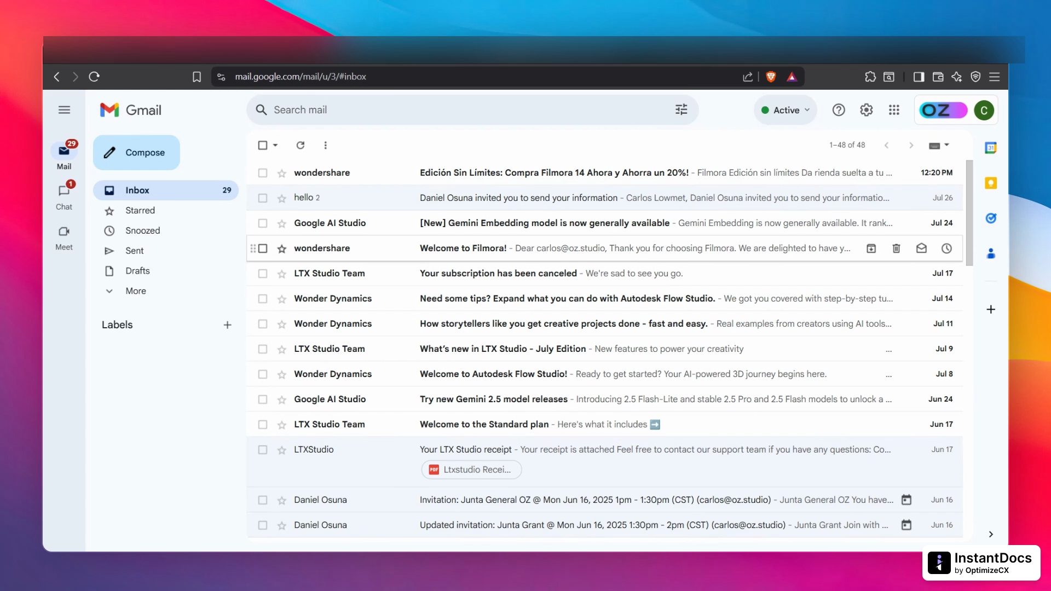Screen dimensions: 1051x591
Task: Select the Junta General OZ invitation checkbox
Action: click(263, 500)
